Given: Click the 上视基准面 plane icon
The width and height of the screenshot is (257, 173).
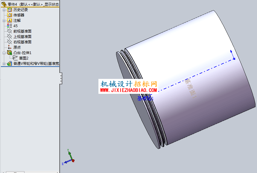Looking at the screenshot, I should (10, 36).
